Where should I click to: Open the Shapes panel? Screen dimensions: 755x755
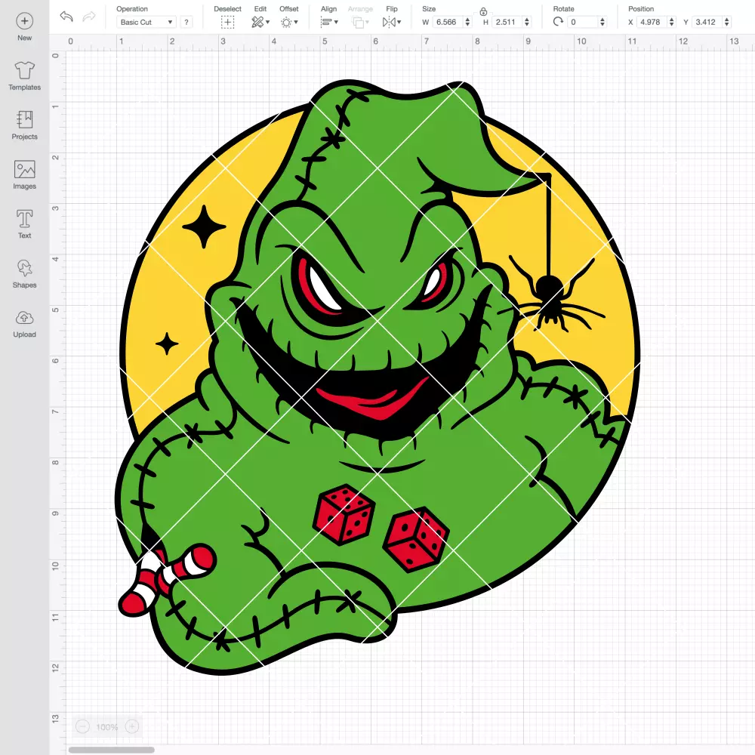pos(25,274)
